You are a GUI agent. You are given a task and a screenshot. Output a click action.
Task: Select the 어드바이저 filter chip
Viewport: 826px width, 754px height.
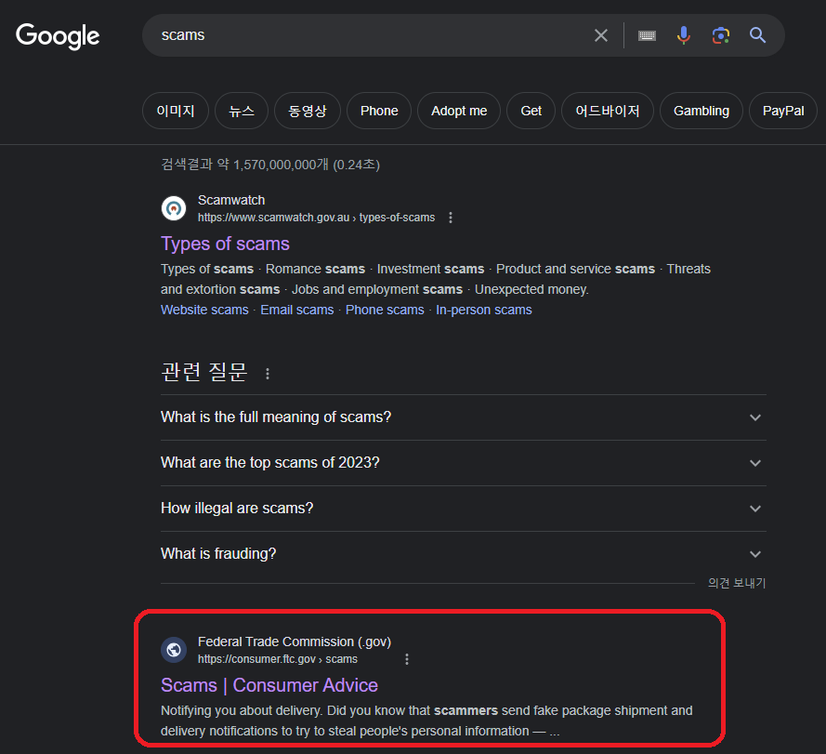point(608,111)
